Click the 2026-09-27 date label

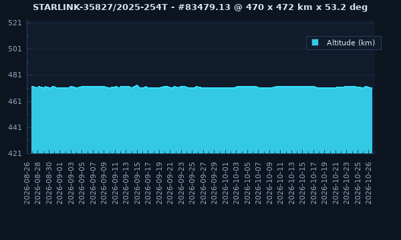(203, 183)
